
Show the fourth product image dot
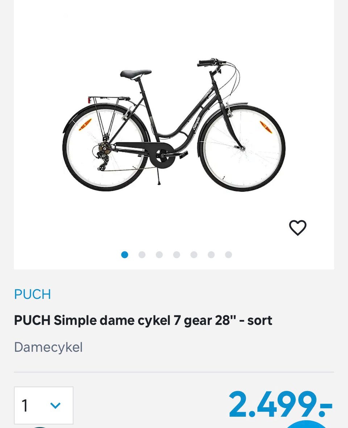[x=177, y=255]
